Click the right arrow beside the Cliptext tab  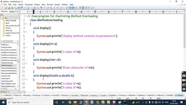pos(18,11)
